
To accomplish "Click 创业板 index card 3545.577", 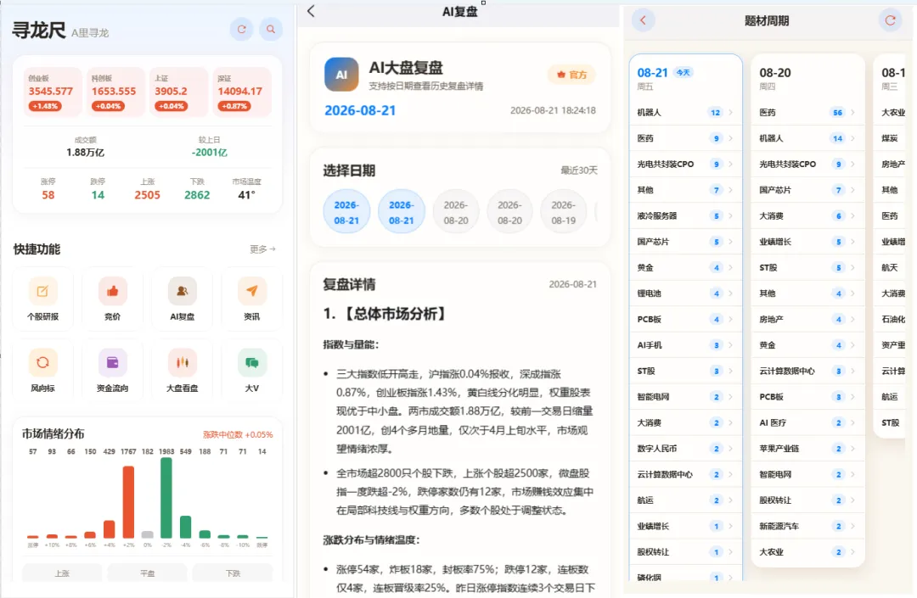I will pyautogui.click(x=53, y=92).
